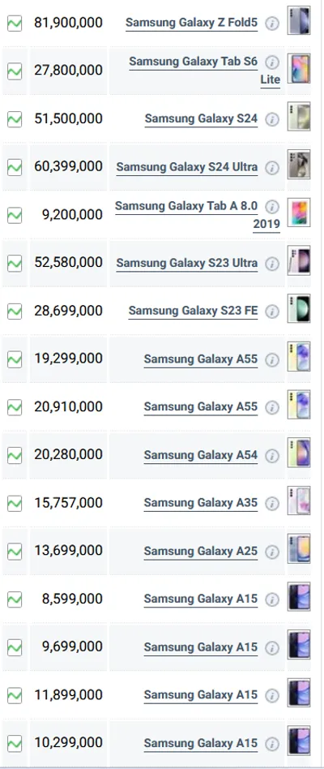Viewport: 324px width, 769px height.
Task: Open Samsung Galaxy A54 link
Action: pyautogui.click(x=201, y=455)
